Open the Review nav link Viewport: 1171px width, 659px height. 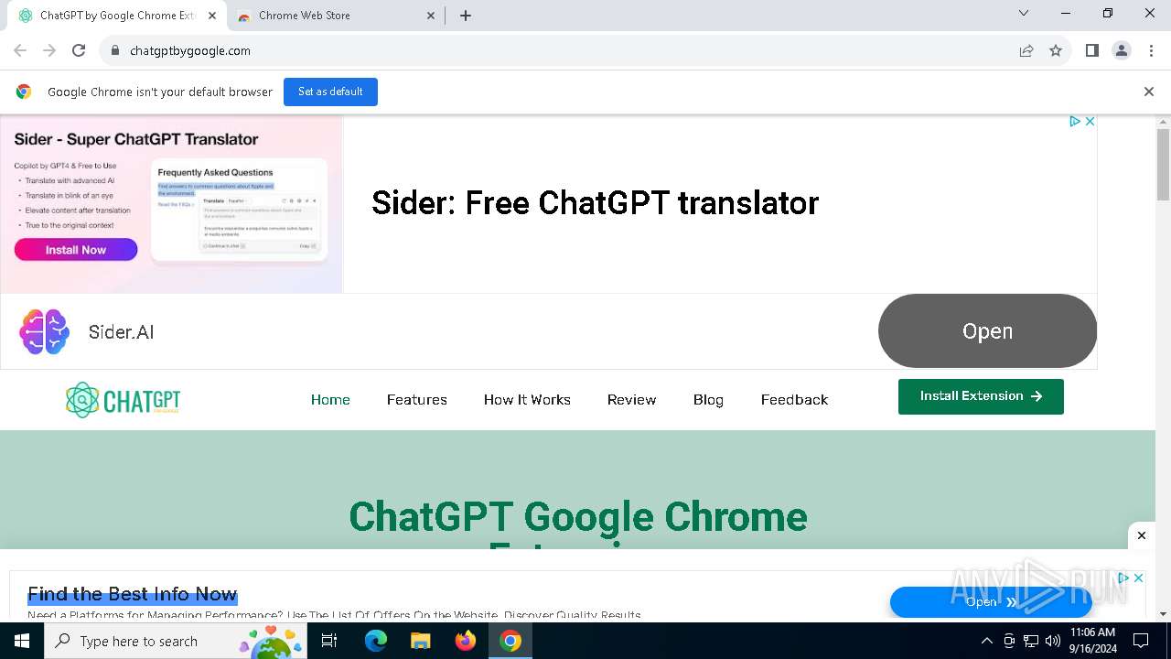[x=631, y=400]
